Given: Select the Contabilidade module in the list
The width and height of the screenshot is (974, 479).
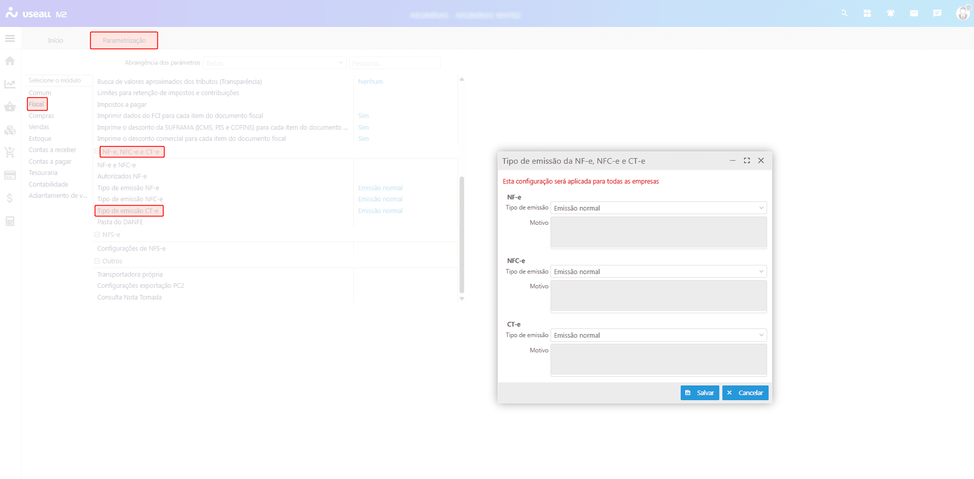Looking at the screenshot, I should coord(48,185).
